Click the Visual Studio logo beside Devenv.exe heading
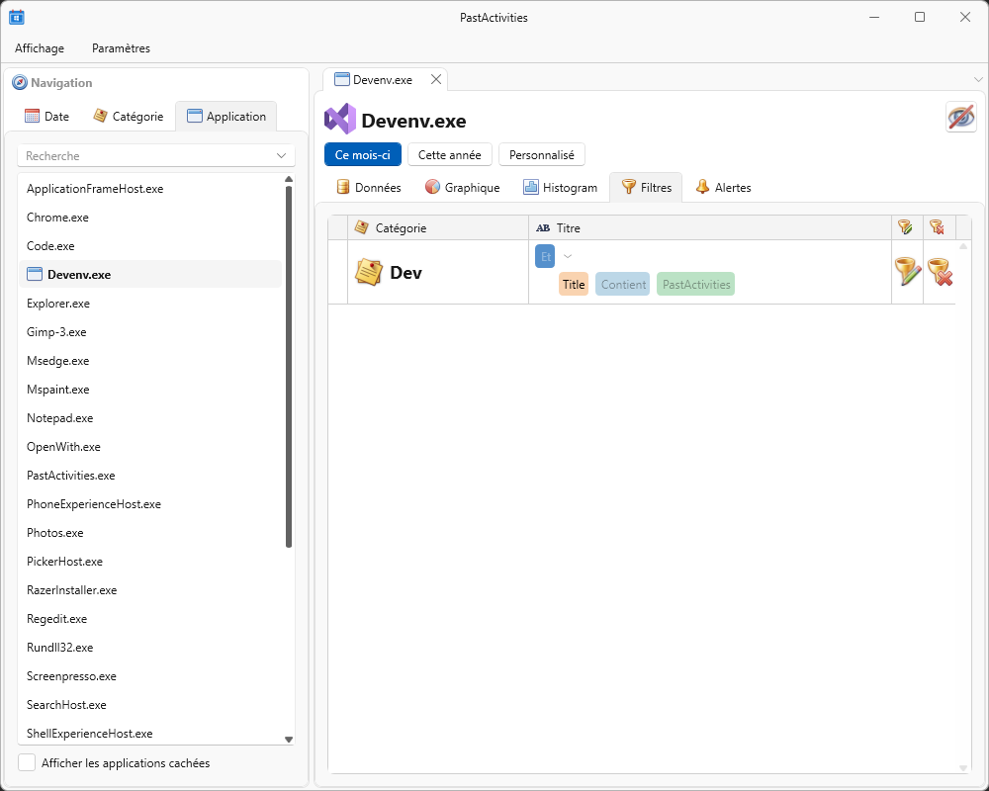Viewport: 989px width, 791px height. (340, 119)
